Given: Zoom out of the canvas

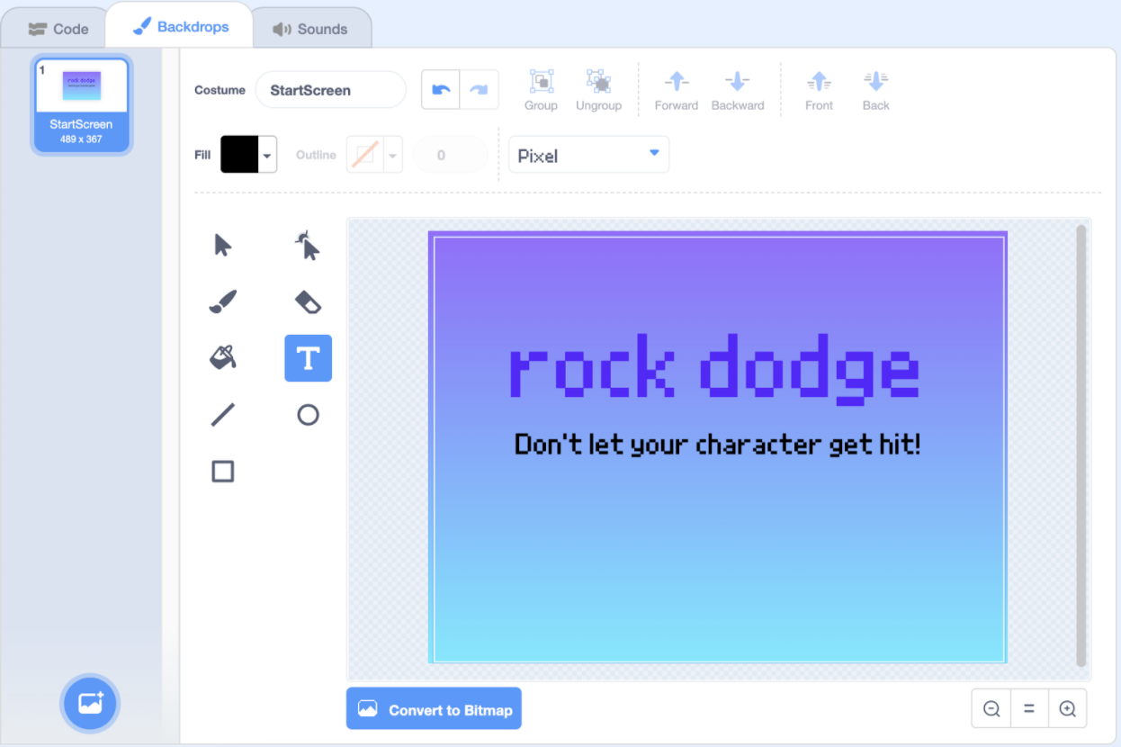Looking at the screenshot, I should pos(991,709).
